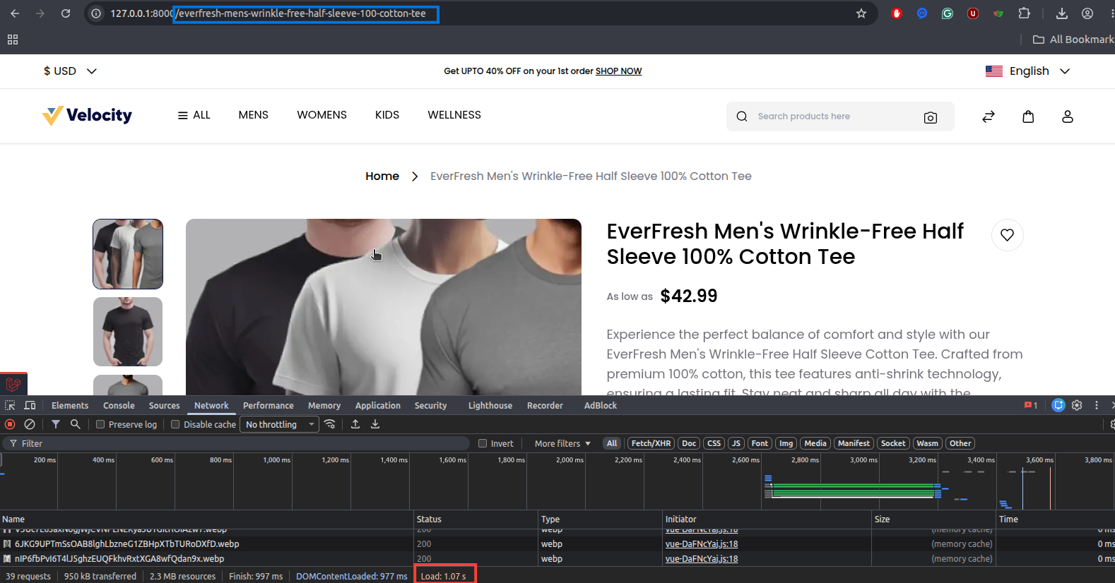Open the USD currency dropdown
The width and height of the screenshot is (1115, 583).
[70, 71]
